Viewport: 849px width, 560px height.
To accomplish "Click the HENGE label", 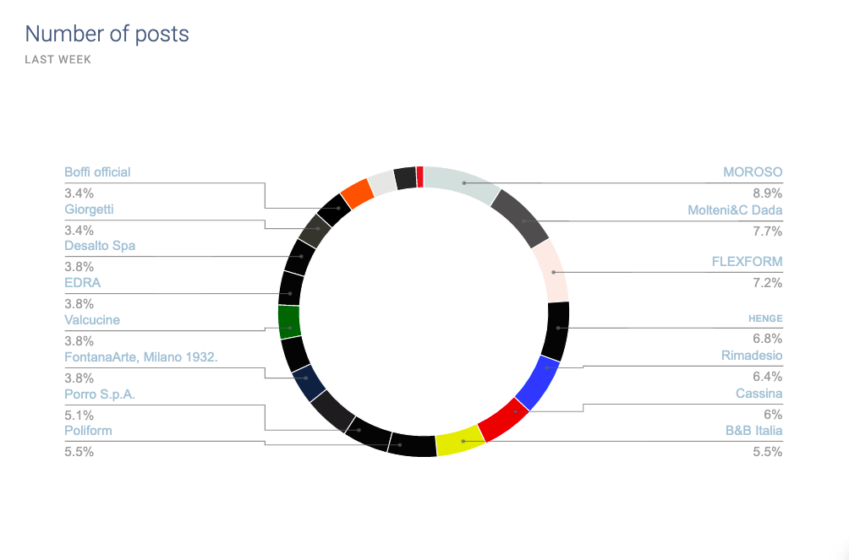I will pos(765,318).
